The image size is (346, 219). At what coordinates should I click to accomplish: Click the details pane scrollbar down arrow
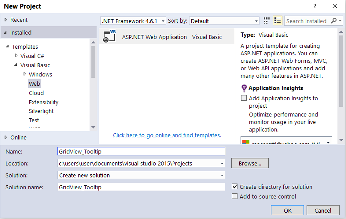tap(341, 140)
